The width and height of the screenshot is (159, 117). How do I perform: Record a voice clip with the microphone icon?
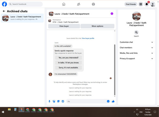pos(49,101)
